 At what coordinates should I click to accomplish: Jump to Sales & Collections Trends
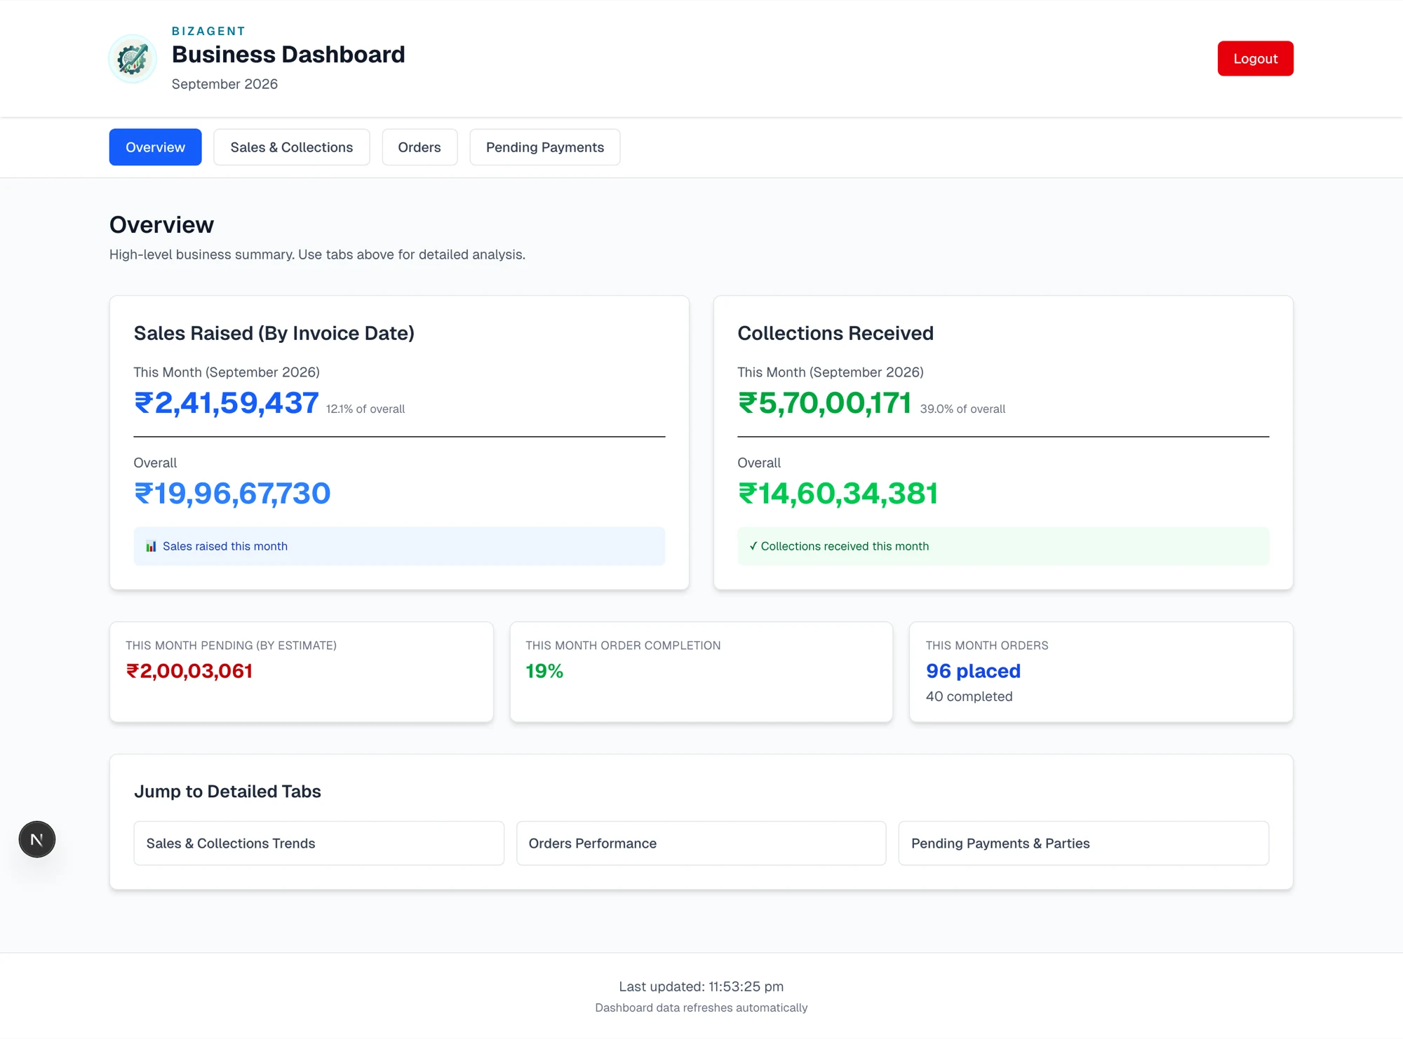click(319, 843)
